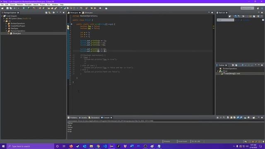Collapse the src folder node

pos(4,21)
